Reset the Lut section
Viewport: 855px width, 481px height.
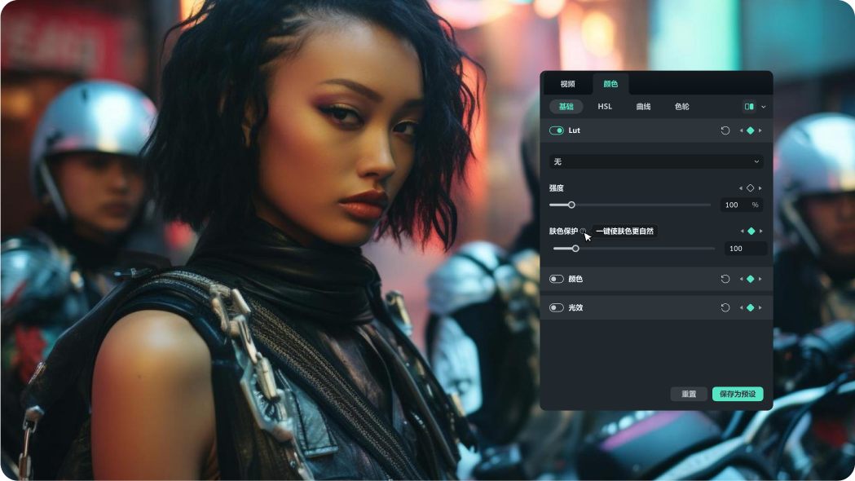point(725,130)
